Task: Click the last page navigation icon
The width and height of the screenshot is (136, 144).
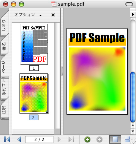Action: click(72, 139)
